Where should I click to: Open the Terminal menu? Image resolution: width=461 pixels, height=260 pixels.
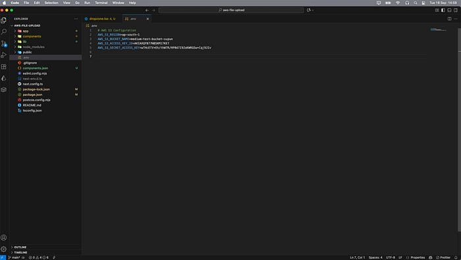coord(101,3)
